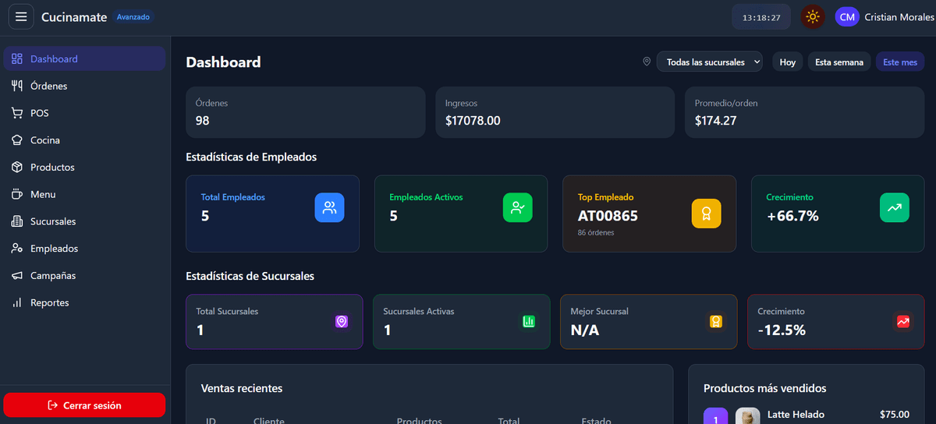Click the Sucursales building icon
The image size is (936, 424).
[16, 221]
